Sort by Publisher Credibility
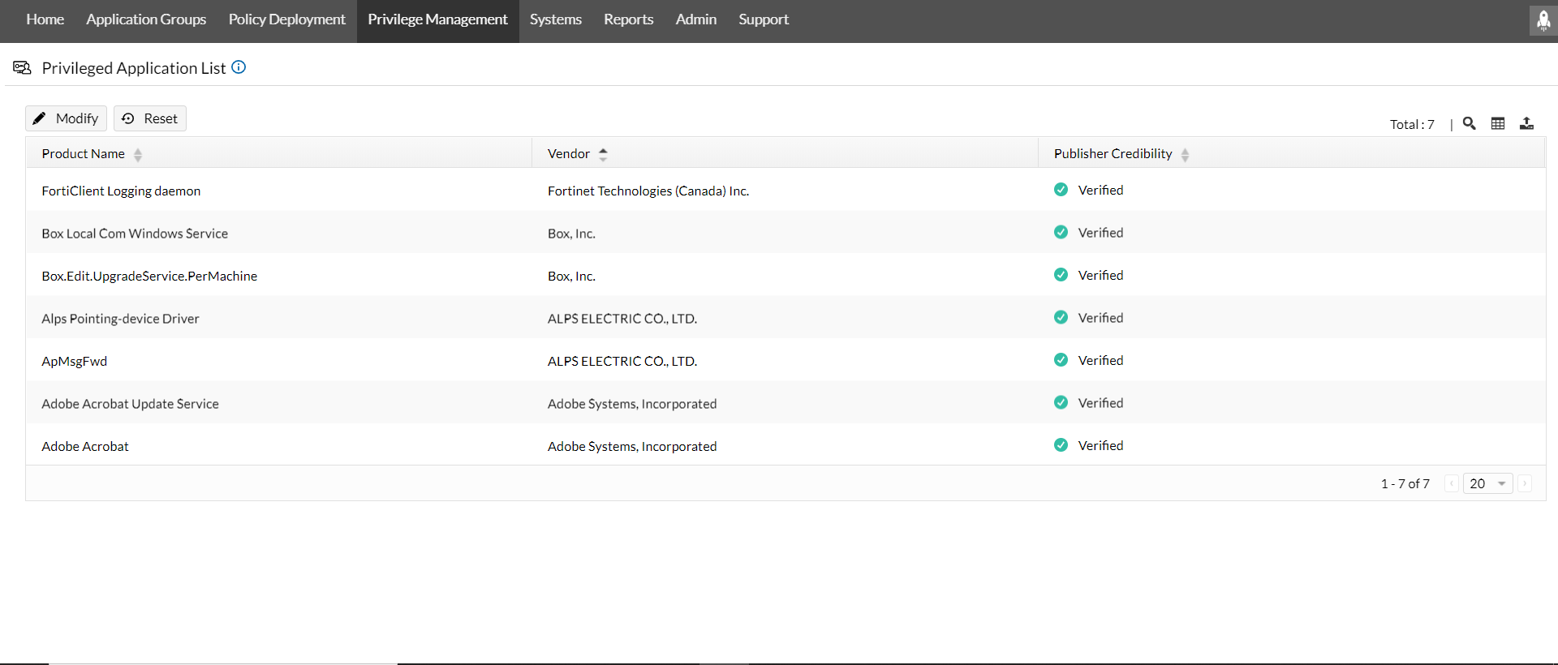The height and width of the screenshot is (665, 1558). (1185, 154)
